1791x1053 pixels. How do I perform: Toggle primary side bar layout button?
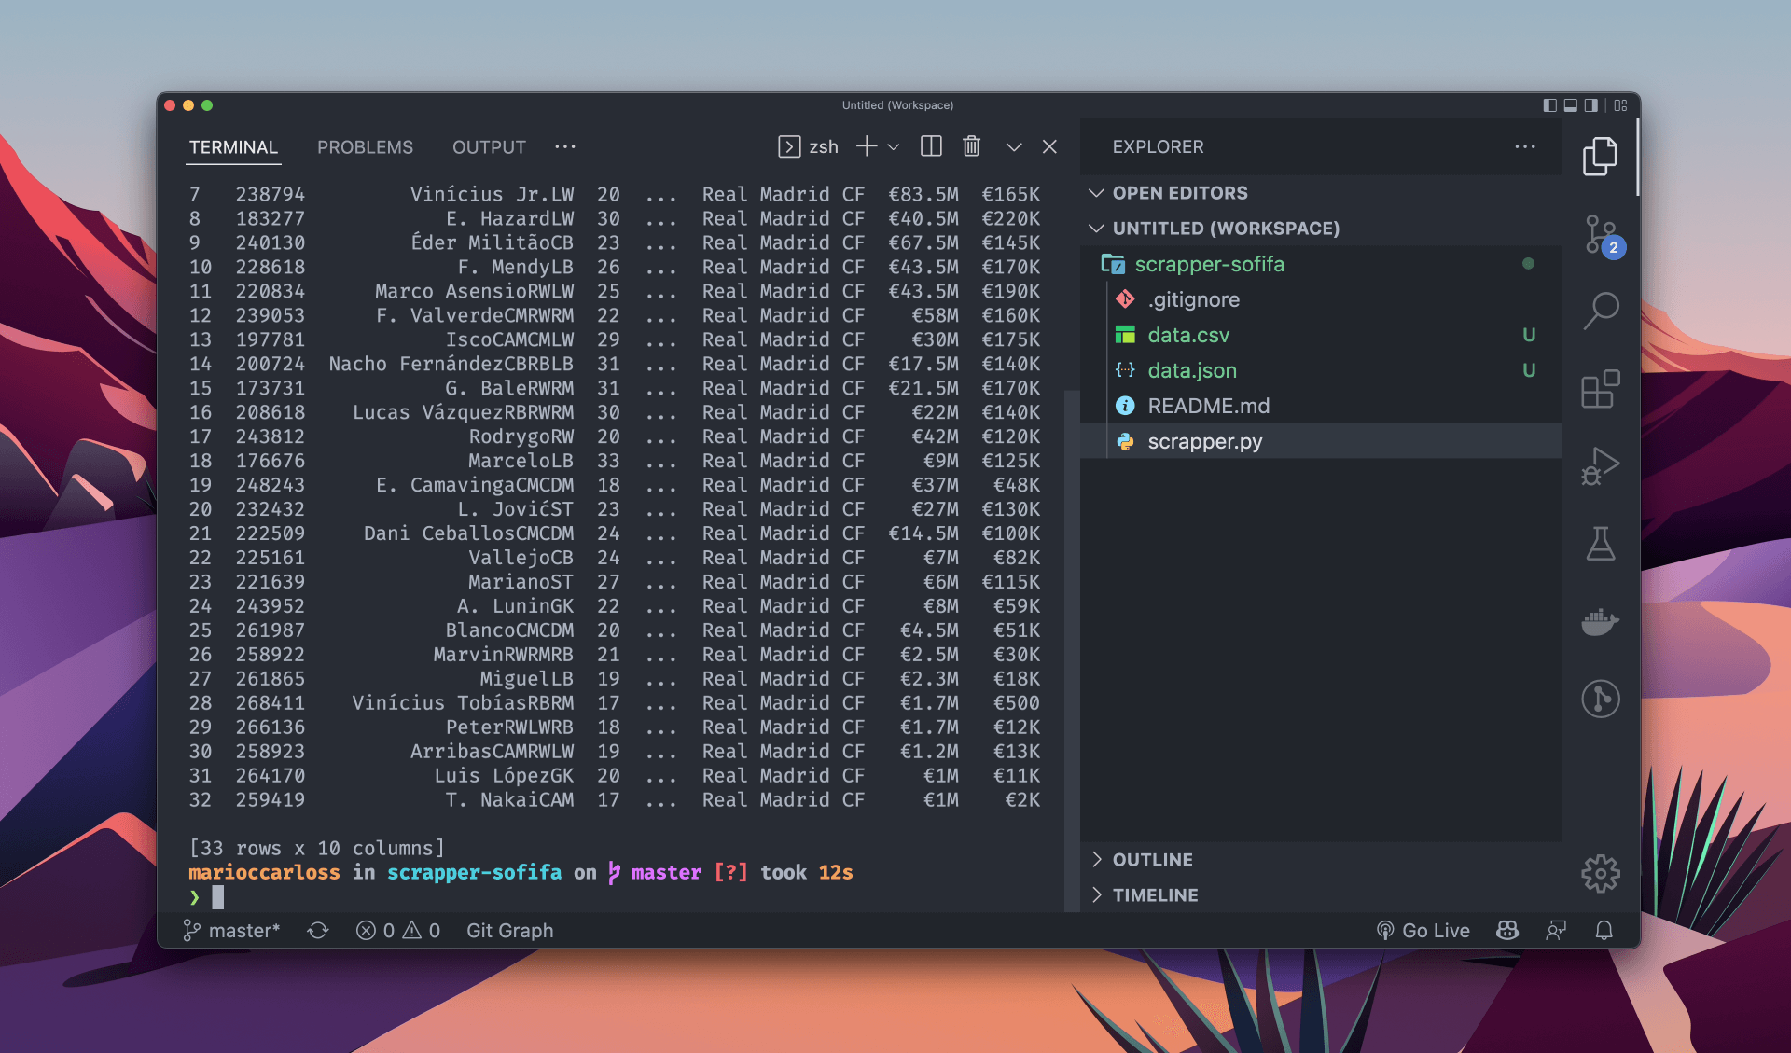coord(1550,105)
